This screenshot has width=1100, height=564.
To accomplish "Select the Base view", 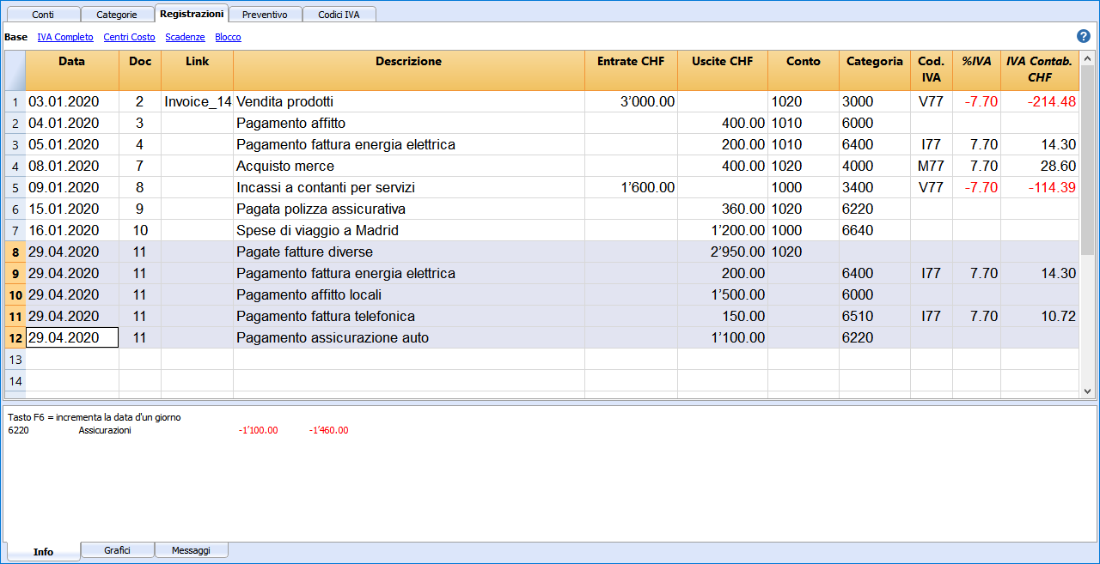I will coord(15,37).
